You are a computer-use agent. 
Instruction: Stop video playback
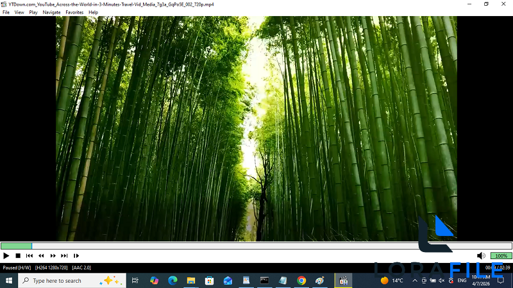click(18, 255)
